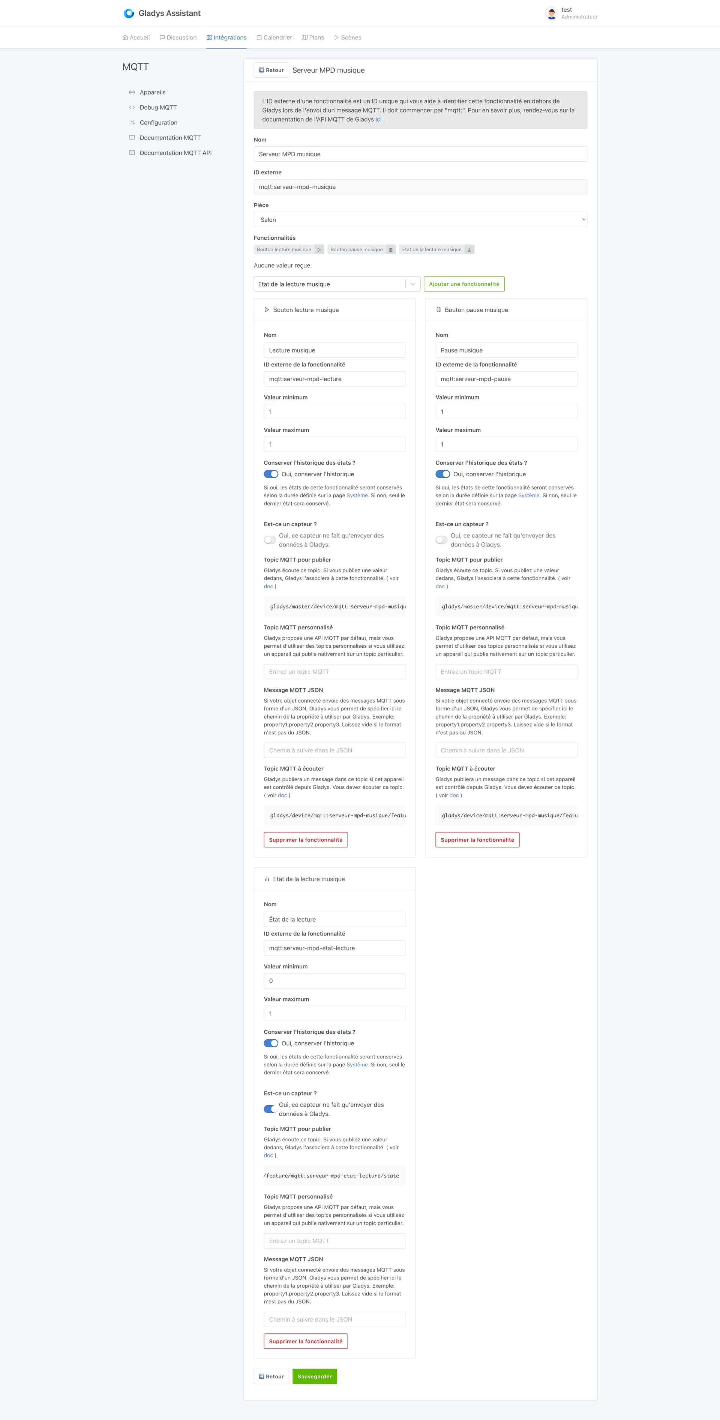Go to the Scènes tab
Viewport: 720px width, 1420px height.
point(347,38)
